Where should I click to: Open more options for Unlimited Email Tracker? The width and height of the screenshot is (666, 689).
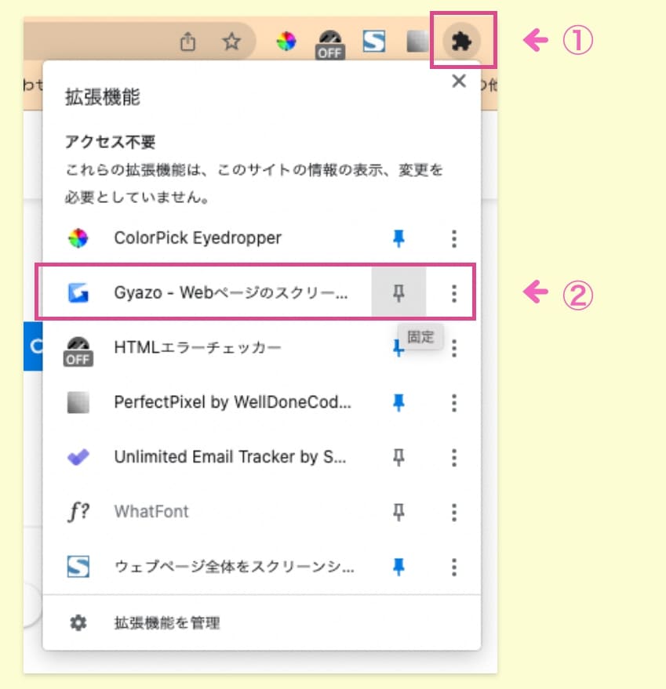point(454,458)
